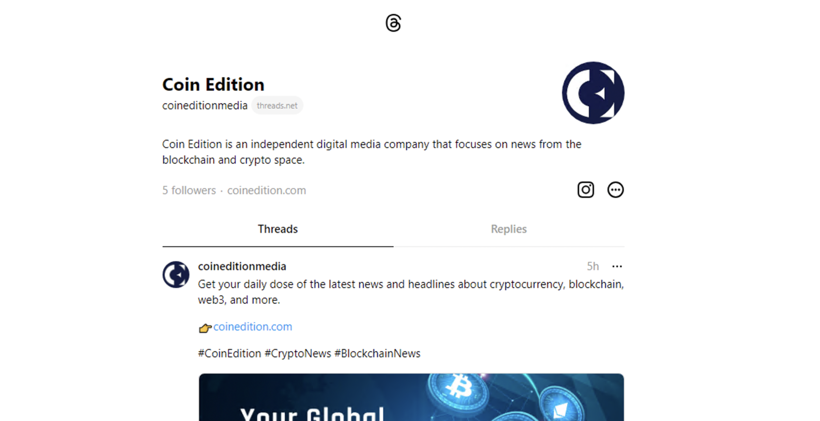This screenshot has height=421, width=820.
Task: Open the post's crypto banner image
Action: 411,397
